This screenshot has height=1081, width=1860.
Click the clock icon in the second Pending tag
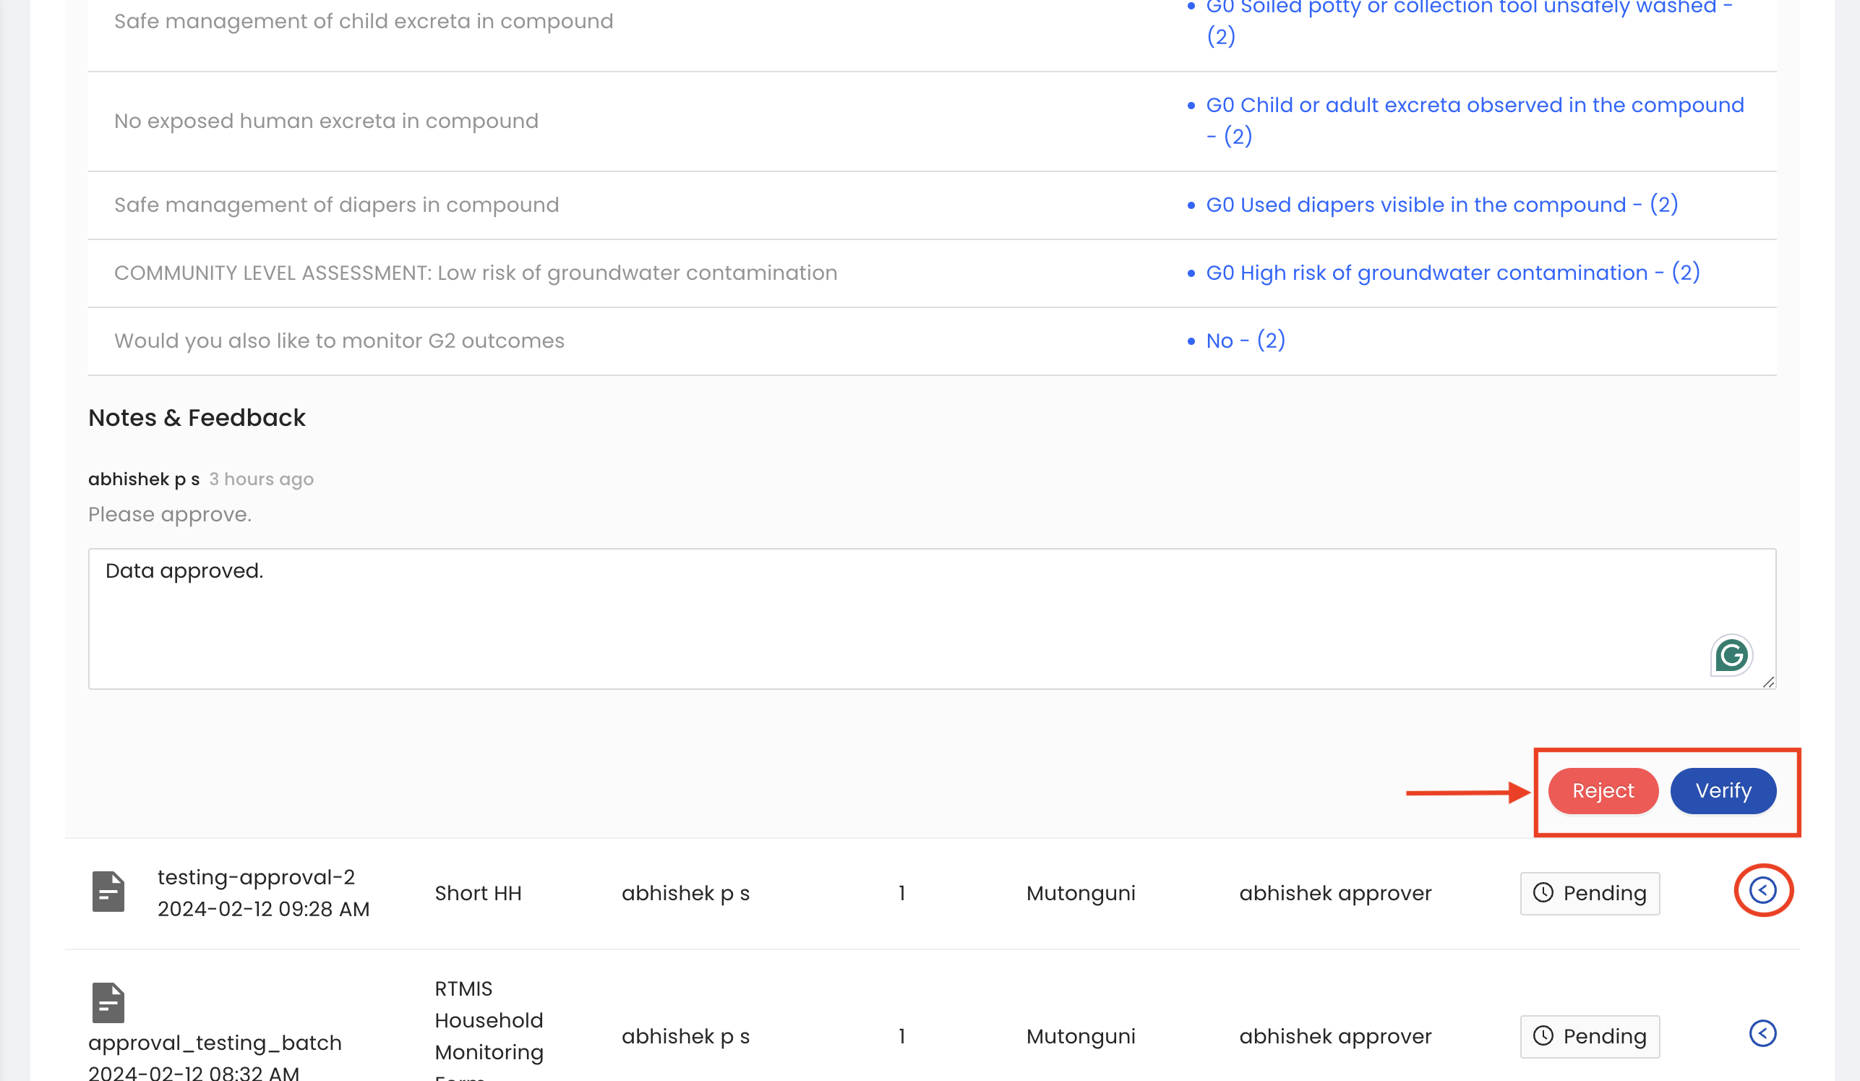pyautogui.click(x=1543, y=1036)
